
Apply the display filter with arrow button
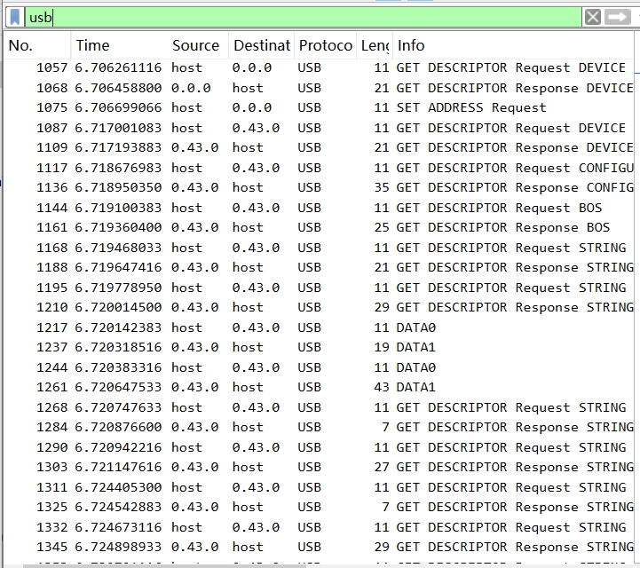[x=617, y=17]
